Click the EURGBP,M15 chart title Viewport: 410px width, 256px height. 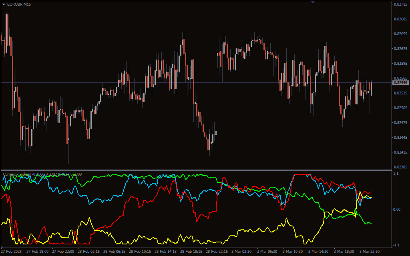[20, 4]
